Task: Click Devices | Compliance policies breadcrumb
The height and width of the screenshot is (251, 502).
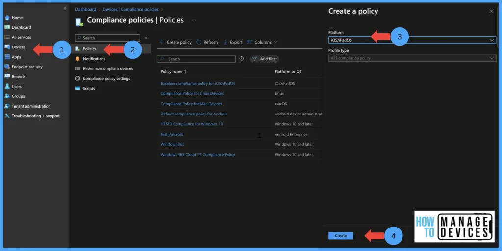Action: pyautogui.click(x=130, y=9)
